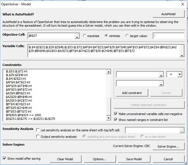The image size is (188, 165).
Task: Open the range selector for Variable Cells
Action: click(x=182, y=51)
